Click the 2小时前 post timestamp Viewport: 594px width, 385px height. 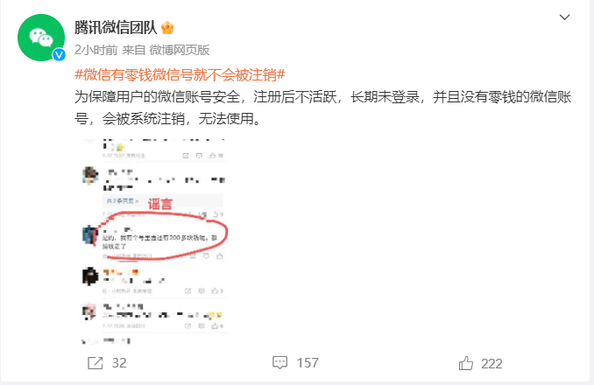coord(96,50)
